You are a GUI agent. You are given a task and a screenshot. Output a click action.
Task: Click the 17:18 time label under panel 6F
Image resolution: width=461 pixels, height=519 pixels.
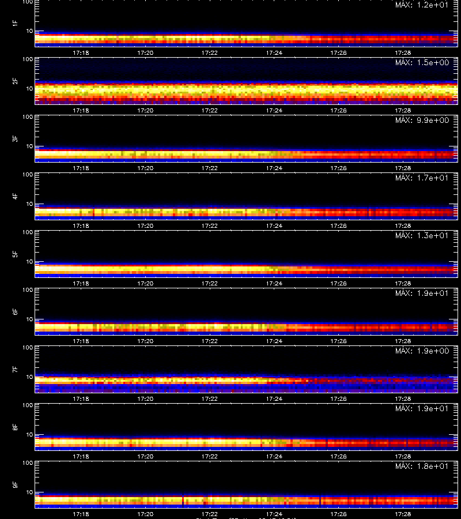(81, 341)
